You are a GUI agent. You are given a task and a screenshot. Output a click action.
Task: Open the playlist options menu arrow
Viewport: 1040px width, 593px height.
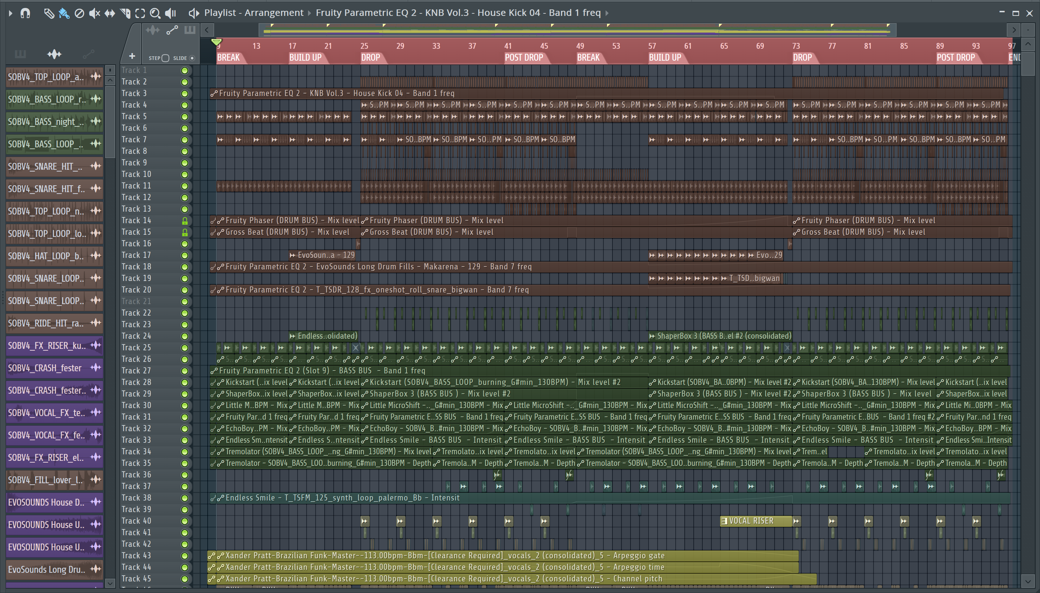10,13
